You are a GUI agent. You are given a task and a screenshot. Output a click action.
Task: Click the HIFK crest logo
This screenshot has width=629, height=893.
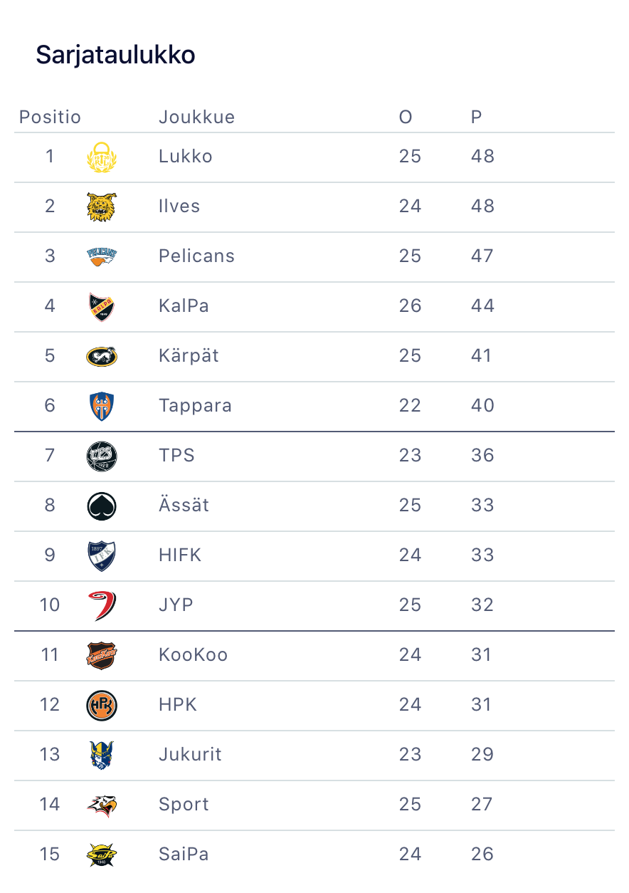tap(101, 555)
